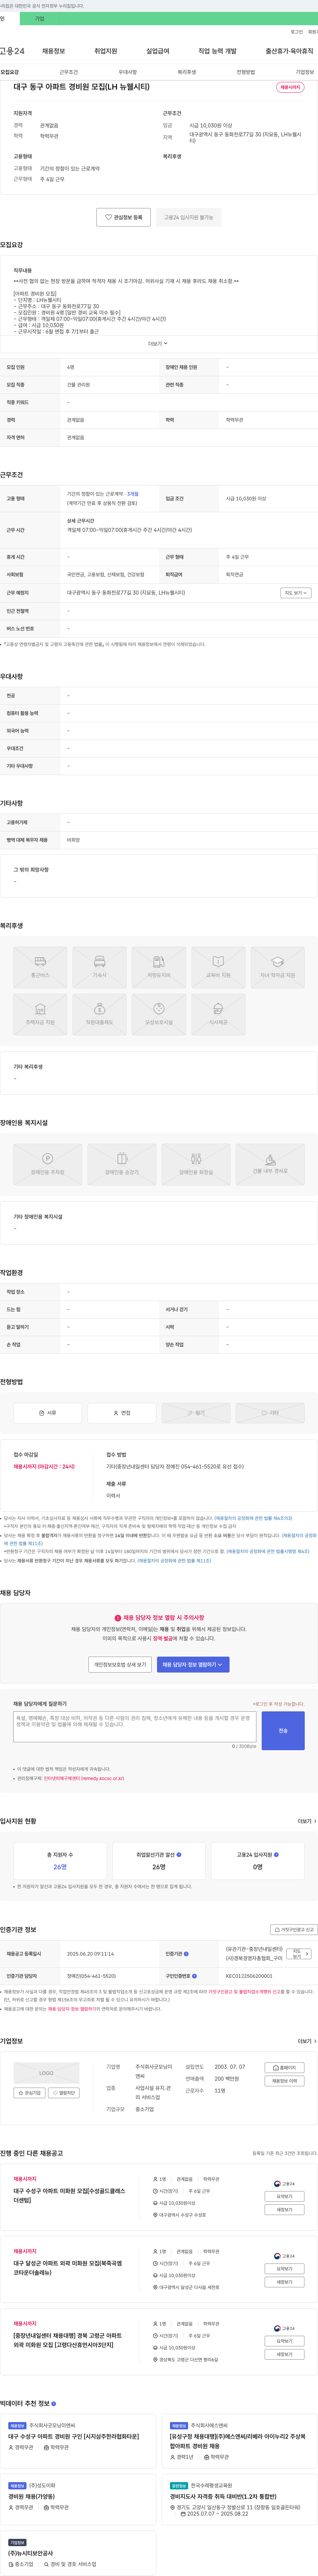Select the 자녀 학자금 지원 icon

click(x=277, y=968)
